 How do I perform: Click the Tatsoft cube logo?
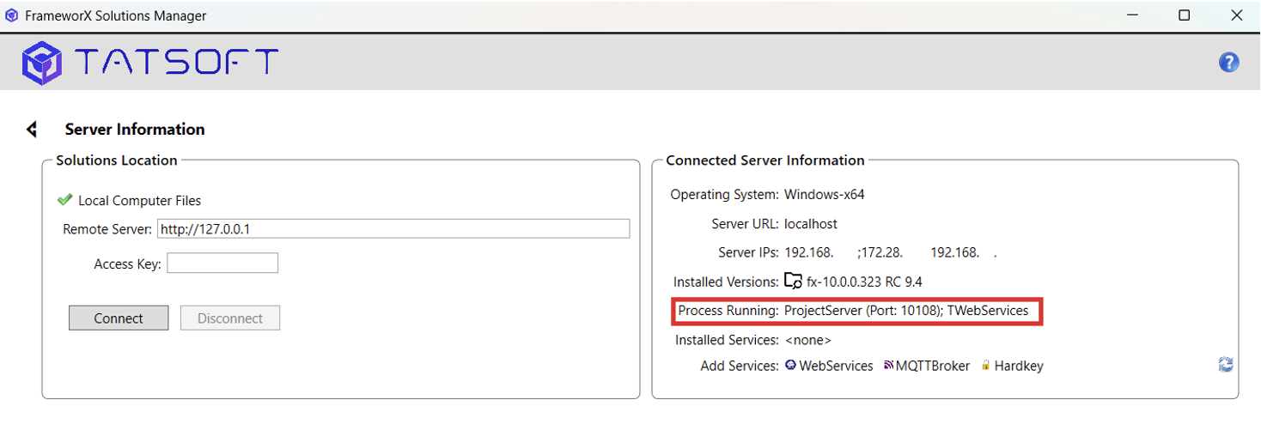pos(42,63)
